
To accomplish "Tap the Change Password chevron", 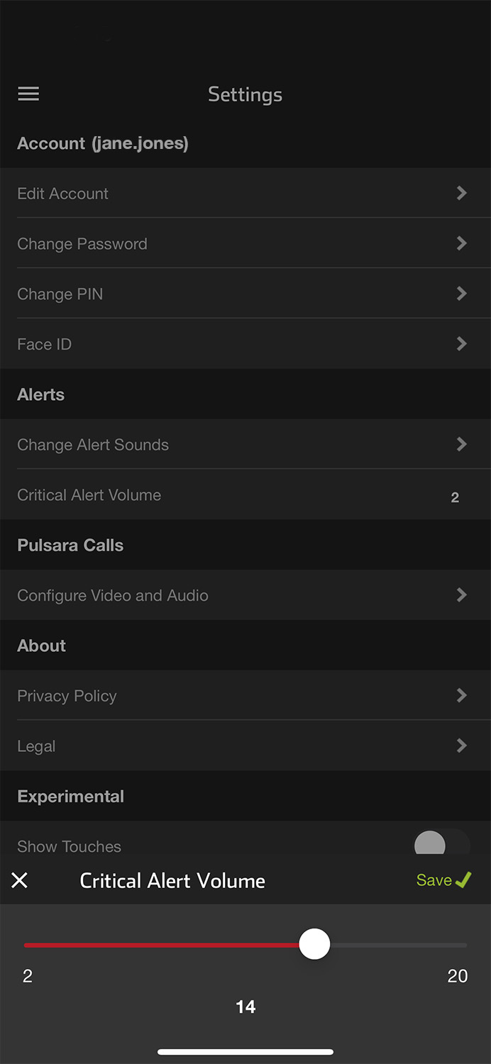I will point(461,243).
